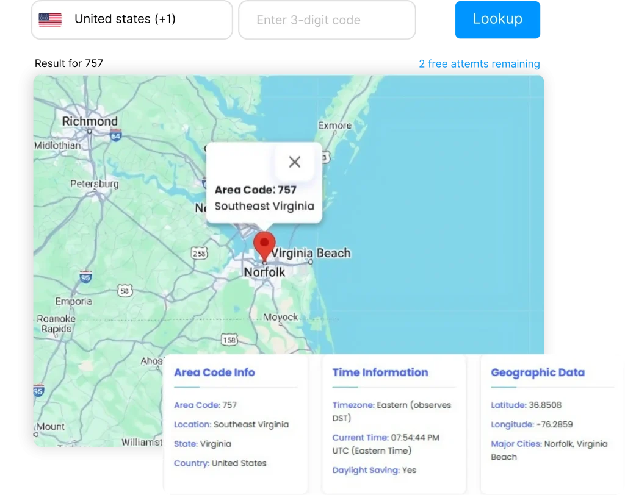
Task: Click Southeast Virginia text in map popup
Action: point(264,206)
